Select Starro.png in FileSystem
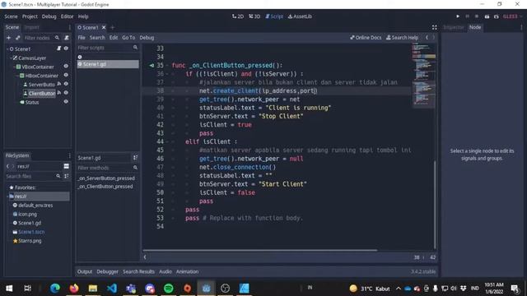Screen dimensions: 527x296 click(30, 241)
